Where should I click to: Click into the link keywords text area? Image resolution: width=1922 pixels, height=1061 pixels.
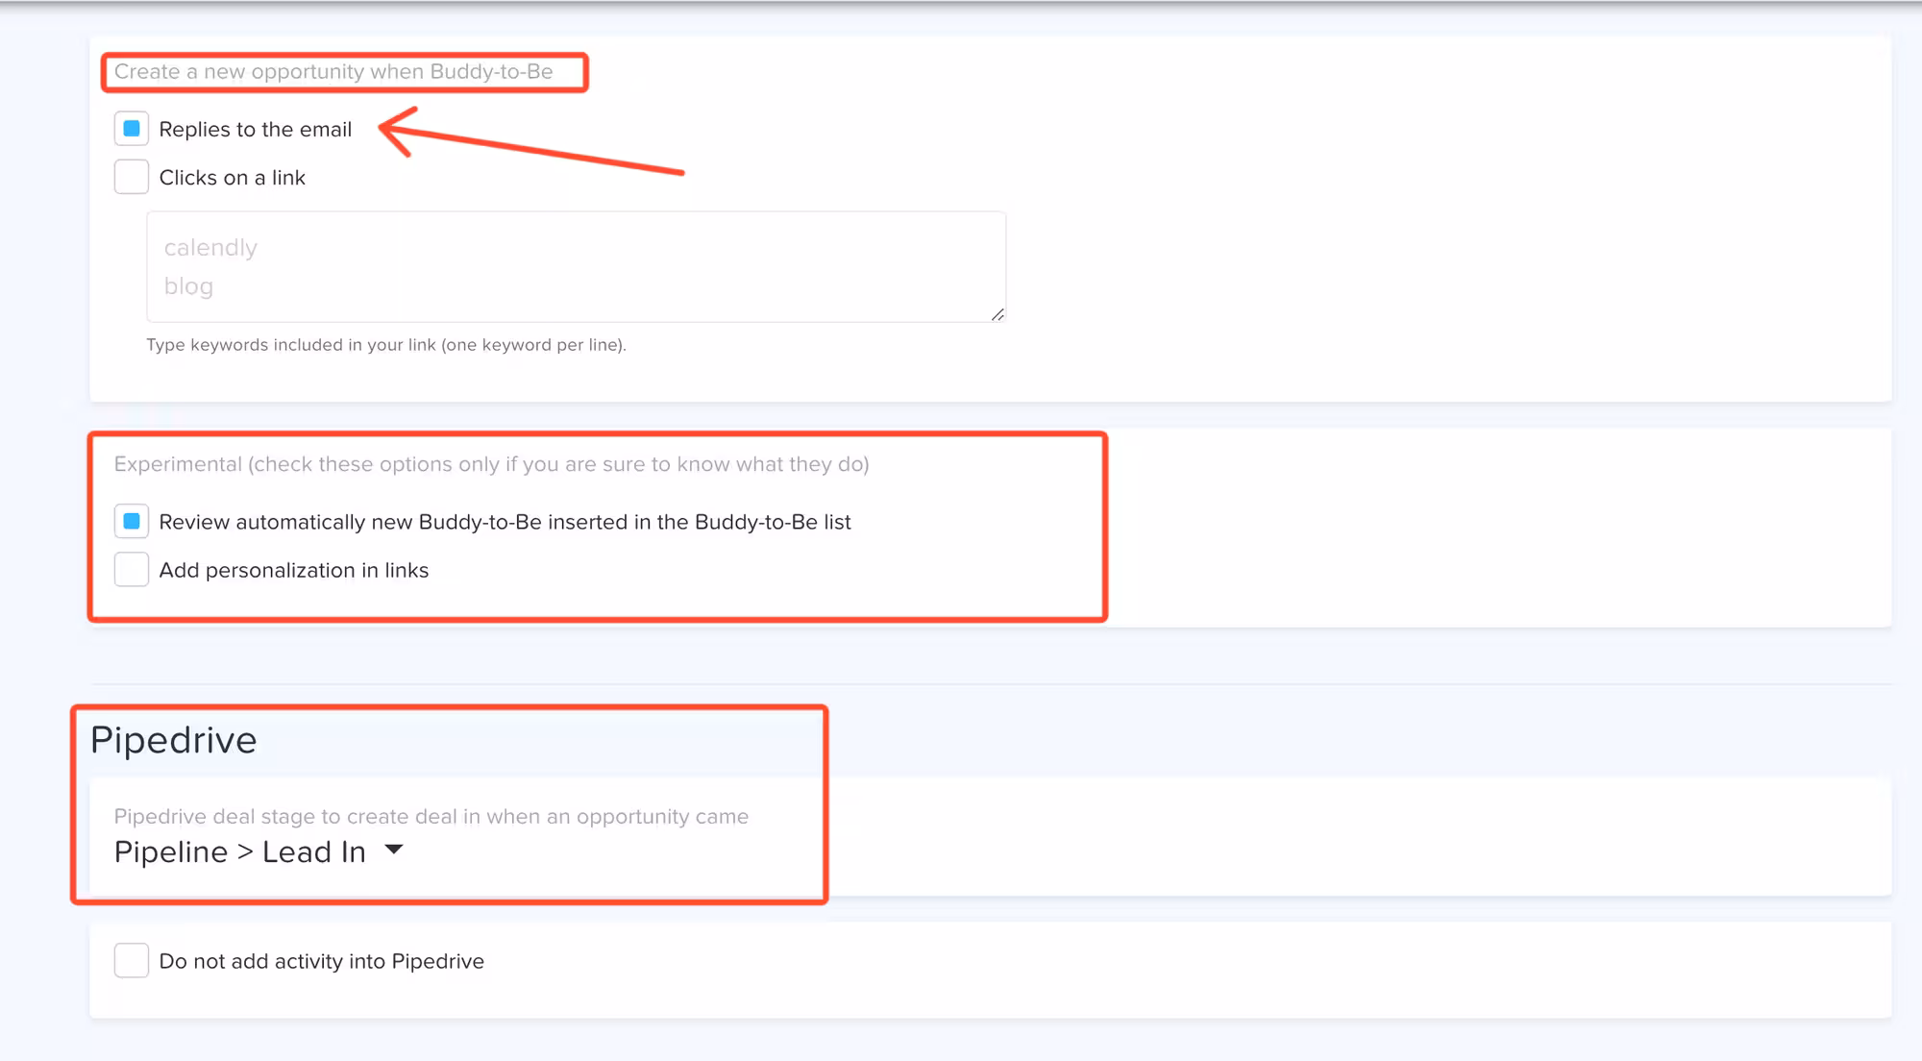tap(576, 266)
